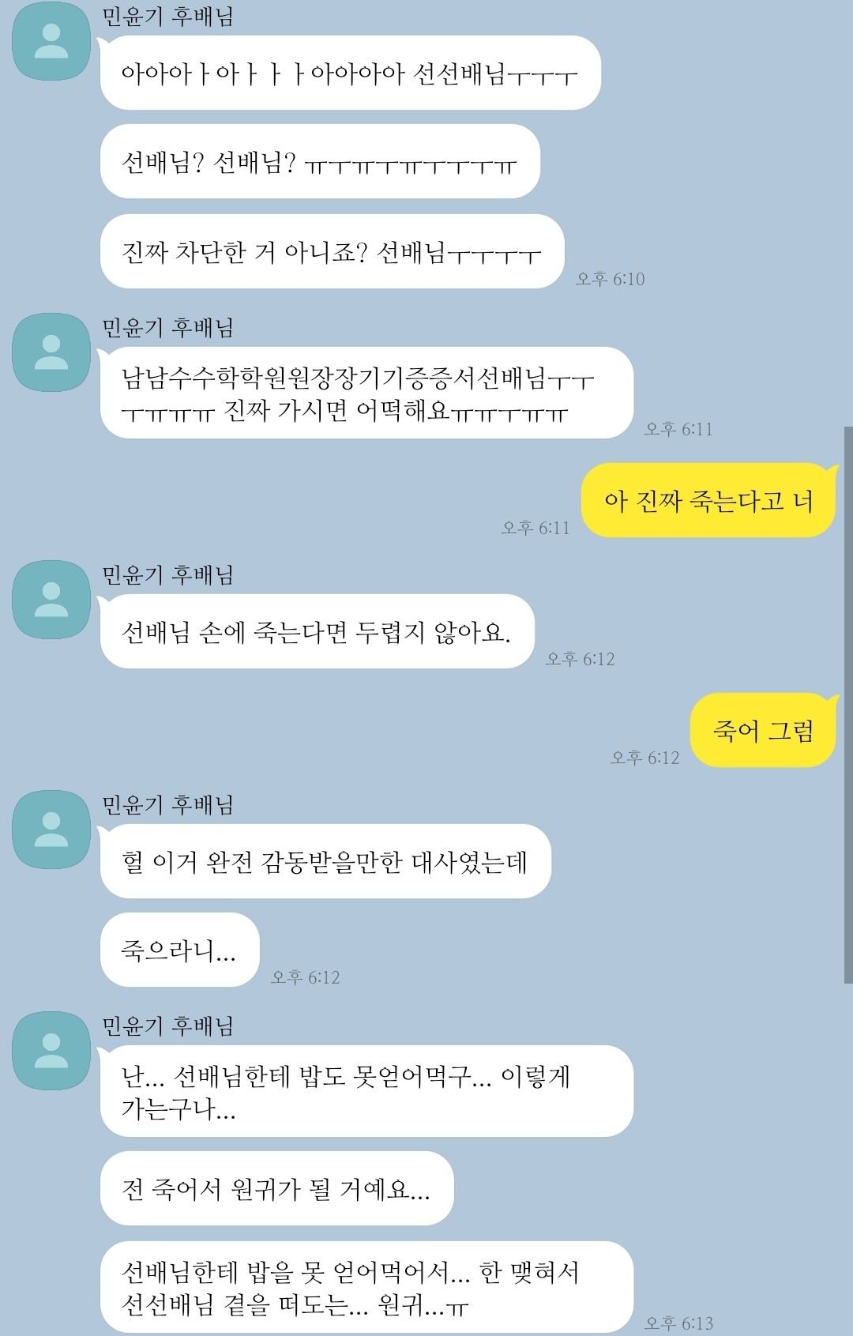The width and height of the screenshot is (853, 1336).
Task: Select the message '선배님? 선배님? ㅠㅜ'
Action: pos(320,162)
